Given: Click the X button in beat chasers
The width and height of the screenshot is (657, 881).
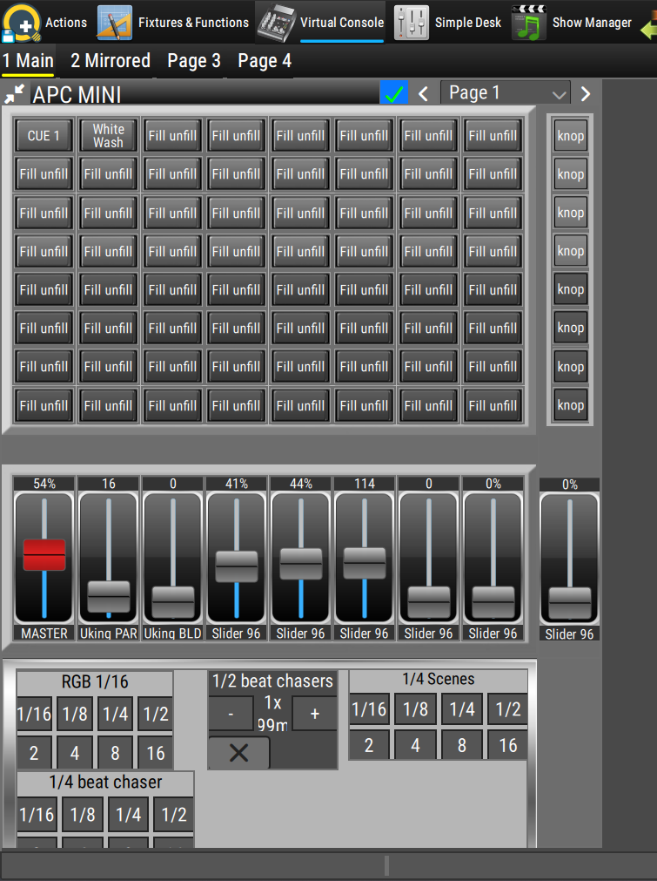Looking at the screenshot, I should tap(239, 753).
